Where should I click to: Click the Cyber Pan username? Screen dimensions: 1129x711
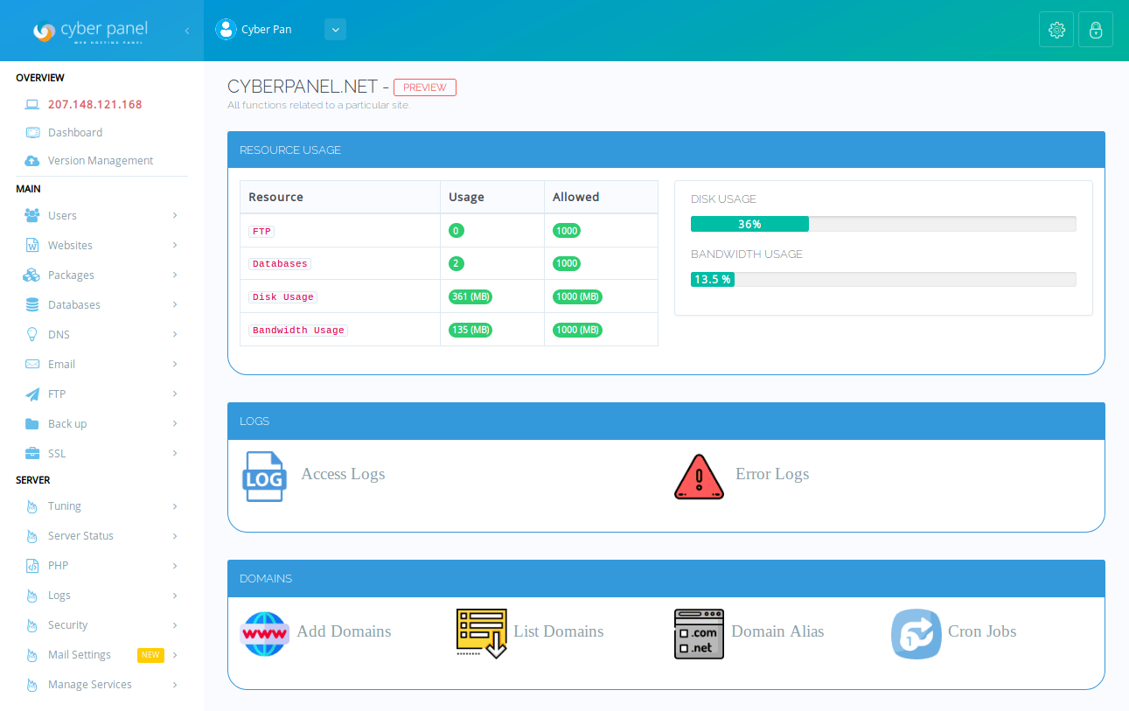tap(267, 30)
